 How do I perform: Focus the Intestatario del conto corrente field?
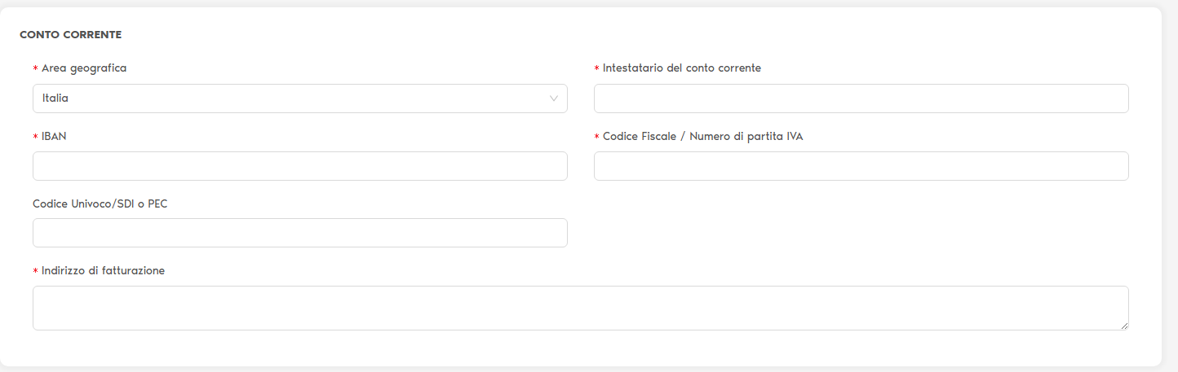[861, 98]
